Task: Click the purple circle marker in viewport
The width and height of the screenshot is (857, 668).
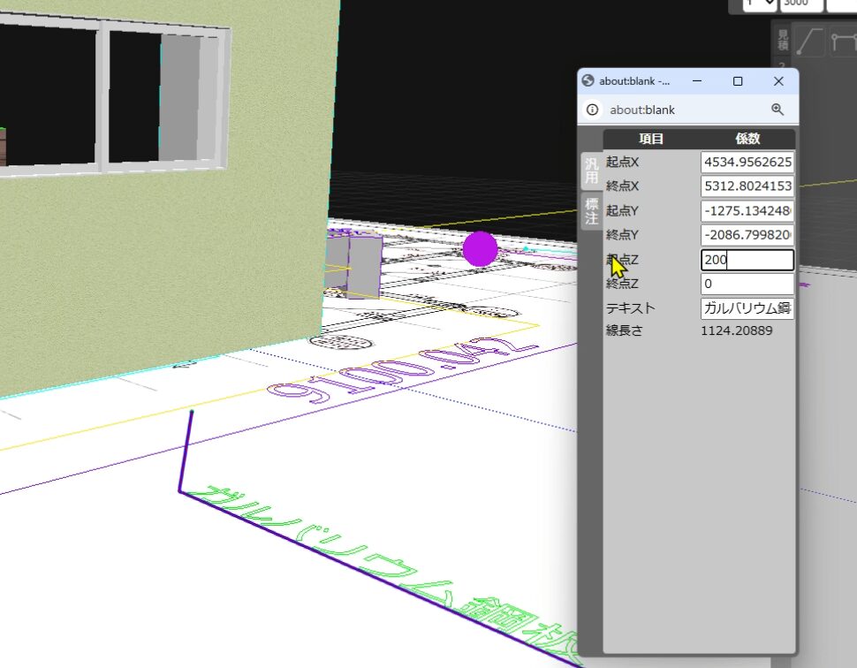Action: [481, 249]
